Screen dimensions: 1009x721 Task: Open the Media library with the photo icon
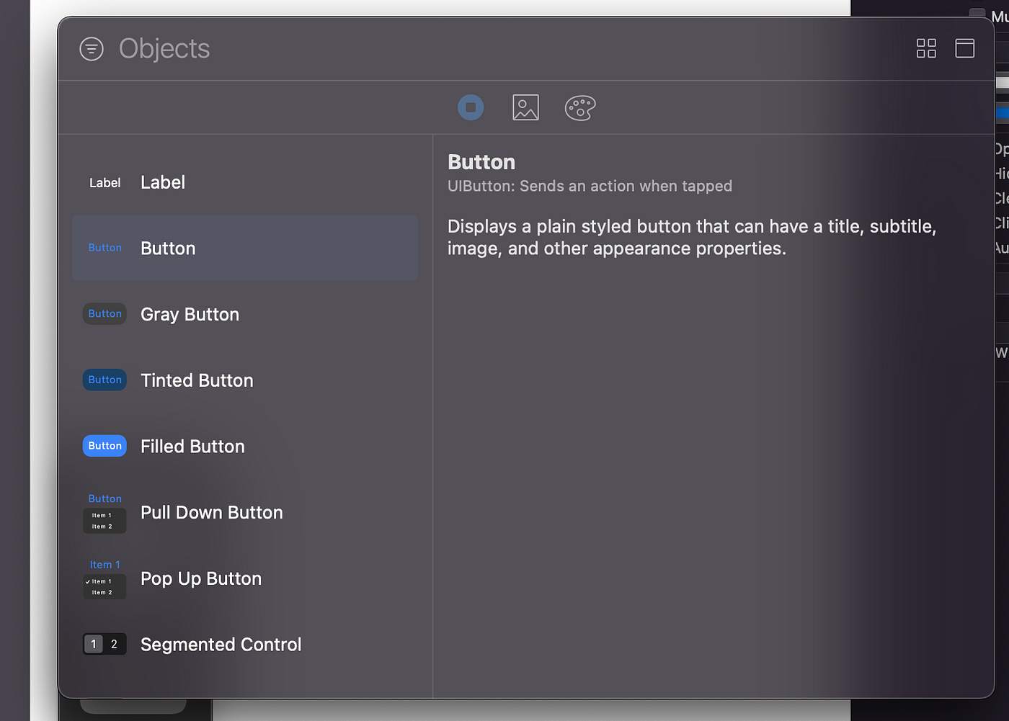(525, 107)
